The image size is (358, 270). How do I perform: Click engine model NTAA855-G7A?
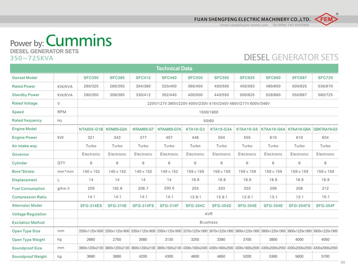click(169, 129)
